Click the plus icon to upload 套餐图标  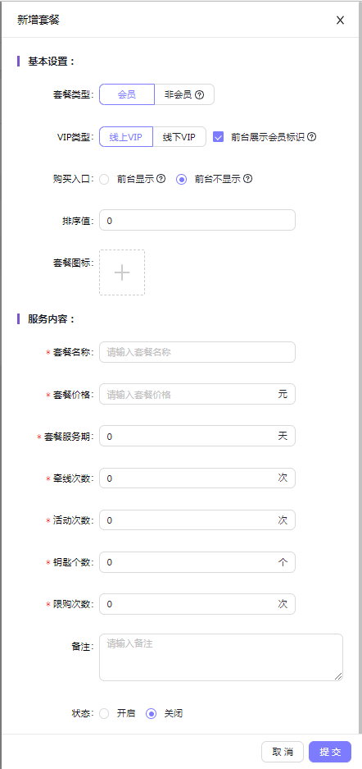[x=122, y=272]
